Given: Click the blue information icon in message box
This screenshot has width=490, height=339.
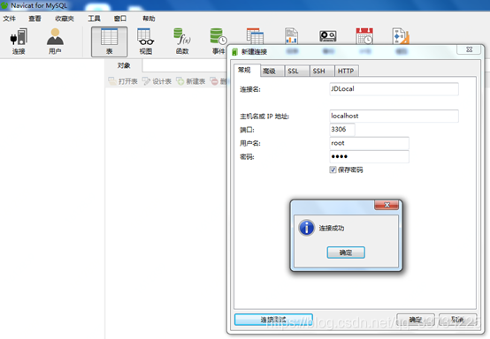Looking at the screenshot, I should click(x=307, y=228).
